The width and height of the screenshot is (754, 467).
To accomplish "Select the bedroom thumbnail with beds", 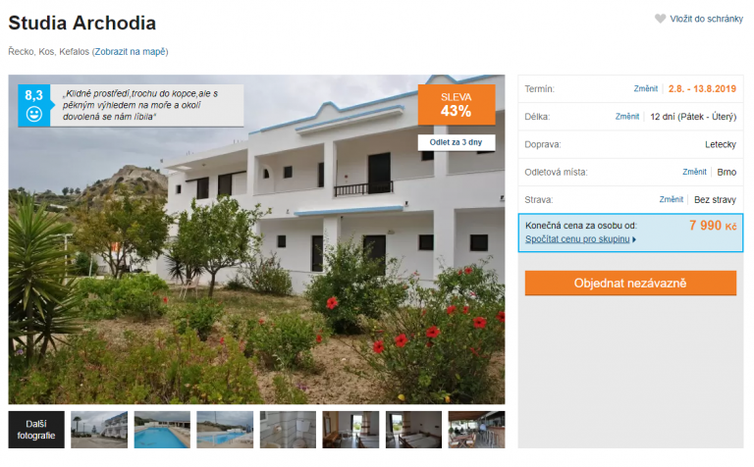I will coord(413,430).
